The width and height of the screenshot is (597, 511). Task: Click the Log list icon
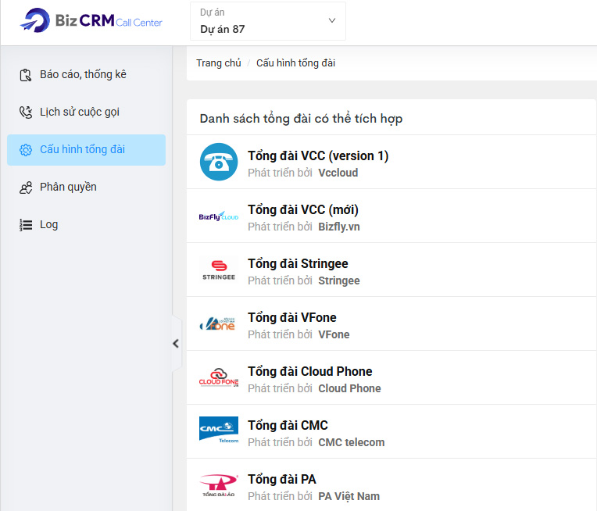click(x=26, y=225)
